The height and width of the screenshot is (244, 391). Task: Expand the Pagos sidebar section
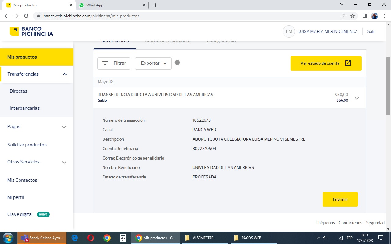click(x=64, y=127)
